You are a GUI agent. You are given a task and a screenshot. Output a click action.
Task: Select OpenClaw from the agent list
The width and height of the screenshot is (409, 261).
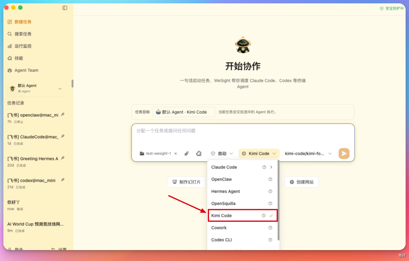243,179
